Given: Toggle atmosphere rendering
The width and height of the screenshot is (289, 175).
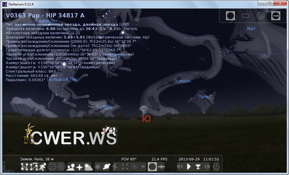Looking at the screenshot, I should pyautogui.click(x=89, y=167).
